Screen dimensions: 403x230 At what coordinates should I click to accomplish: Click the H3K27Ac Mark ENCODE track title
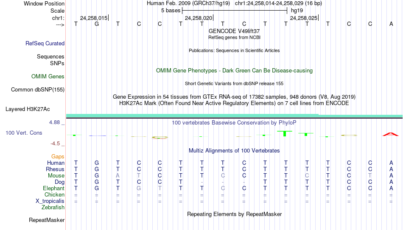coord(234,103)
